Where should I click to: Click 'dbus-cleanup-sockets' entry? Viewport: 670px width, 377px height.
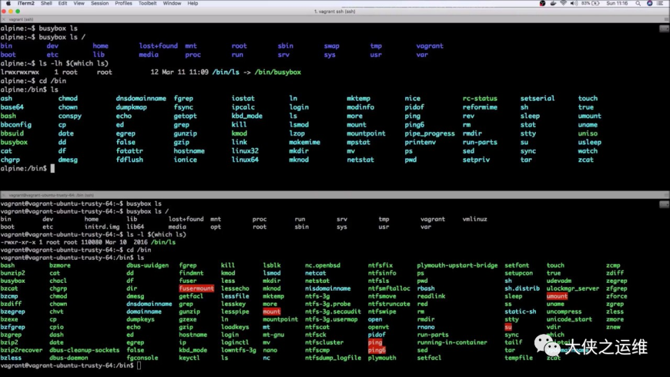(x=84, y=350)
